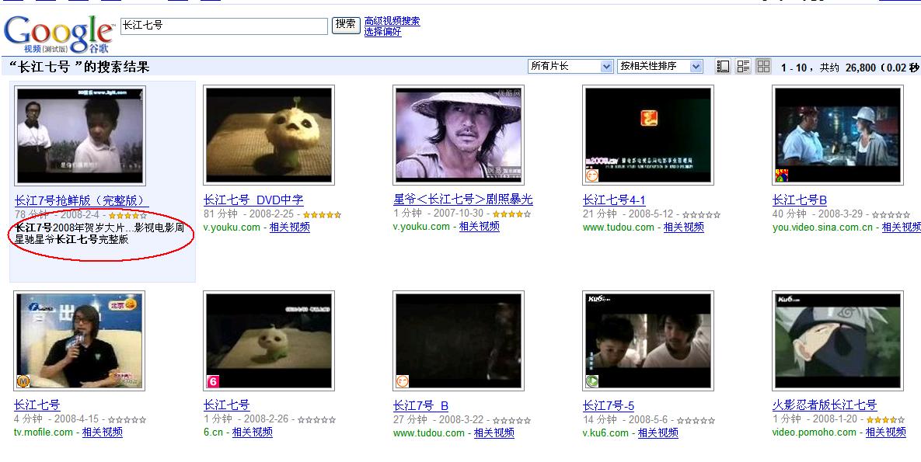Click results heading “长江七号 ”的搜索结果
The height and width of the screenshot is (462, 921).
(79, 67)
